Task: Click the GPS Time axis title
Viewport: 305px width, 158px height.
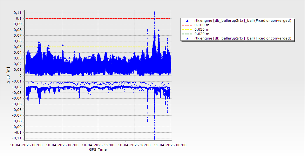Action: point(98,149)
